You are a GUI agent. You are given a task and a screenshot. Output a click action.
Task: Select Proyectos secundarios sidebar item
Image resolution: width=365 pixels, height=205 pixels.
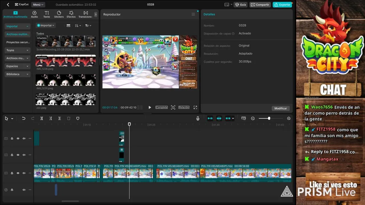pos(17,42)
